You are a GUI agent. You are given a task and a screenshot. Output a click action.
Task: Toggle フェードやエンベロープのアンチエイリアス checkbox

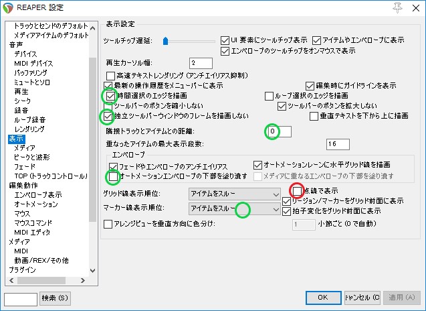[113, 167]
